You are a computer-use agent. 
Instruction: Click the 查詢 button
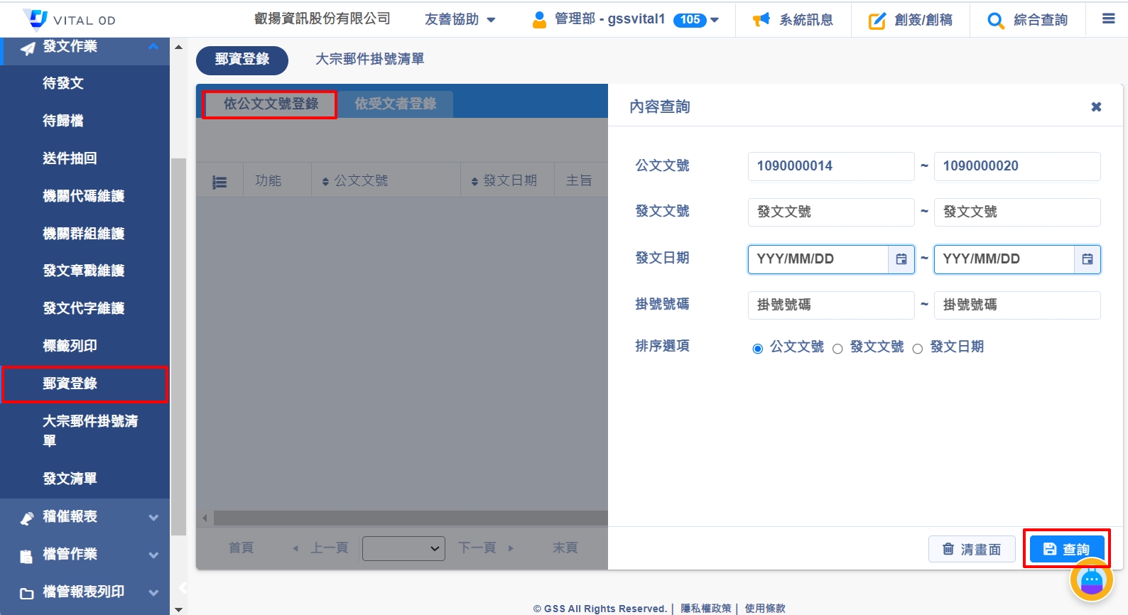pos(1065,549)
